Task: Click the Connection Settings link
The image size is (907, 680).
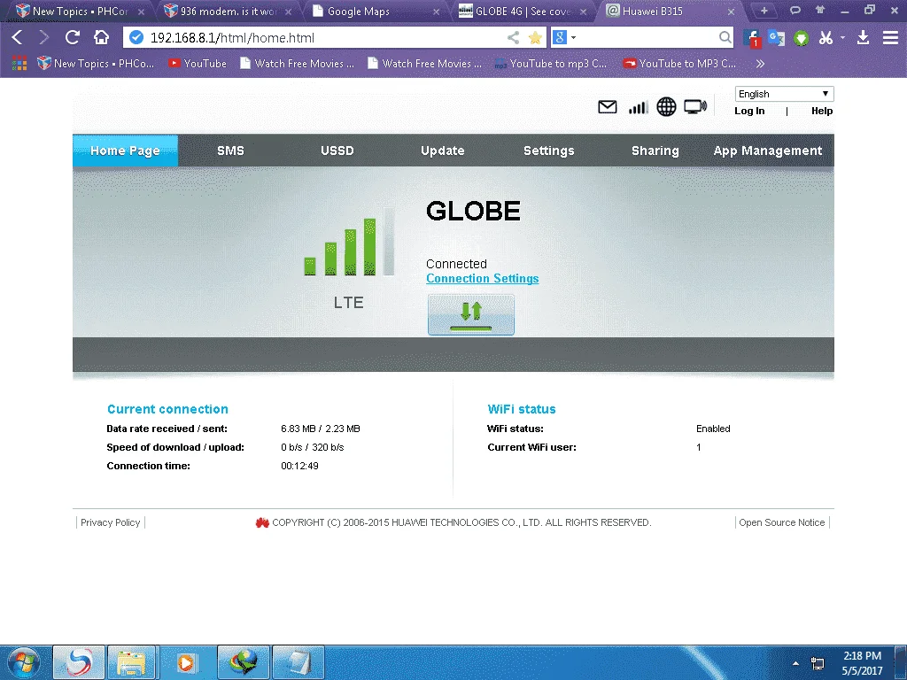Action: [483, 279]
